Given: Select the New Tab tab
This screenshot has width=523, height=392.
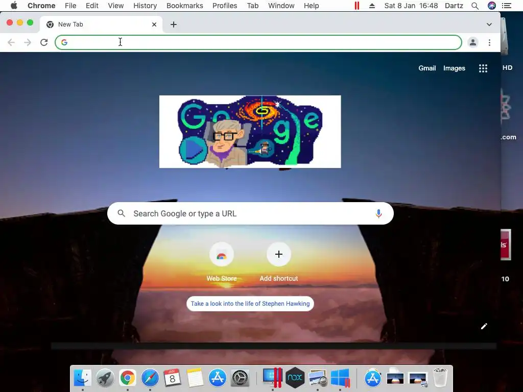Looking at the screenshot, I should tap(100, 24).
